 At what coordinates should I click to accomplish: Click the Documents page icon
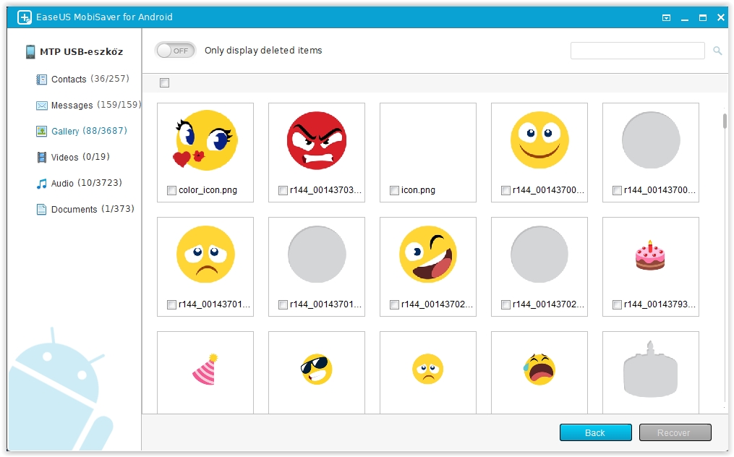pyautogui.click(x=42, y=209)
